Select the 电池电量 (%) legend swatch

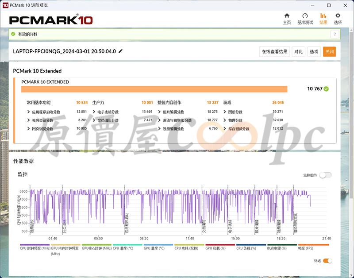point(282,245)
